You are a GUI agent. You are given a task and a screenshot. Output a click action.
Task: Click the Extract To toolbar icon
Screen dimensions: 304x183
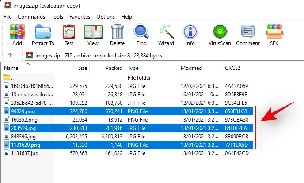click(43, 34)
